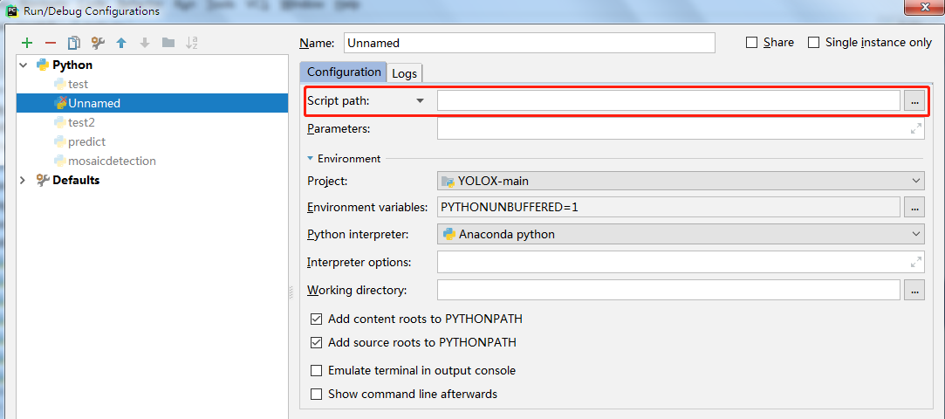Open the Project dropdown YOLOX-main
The image size is (945, 419).
tap(681, 181)
